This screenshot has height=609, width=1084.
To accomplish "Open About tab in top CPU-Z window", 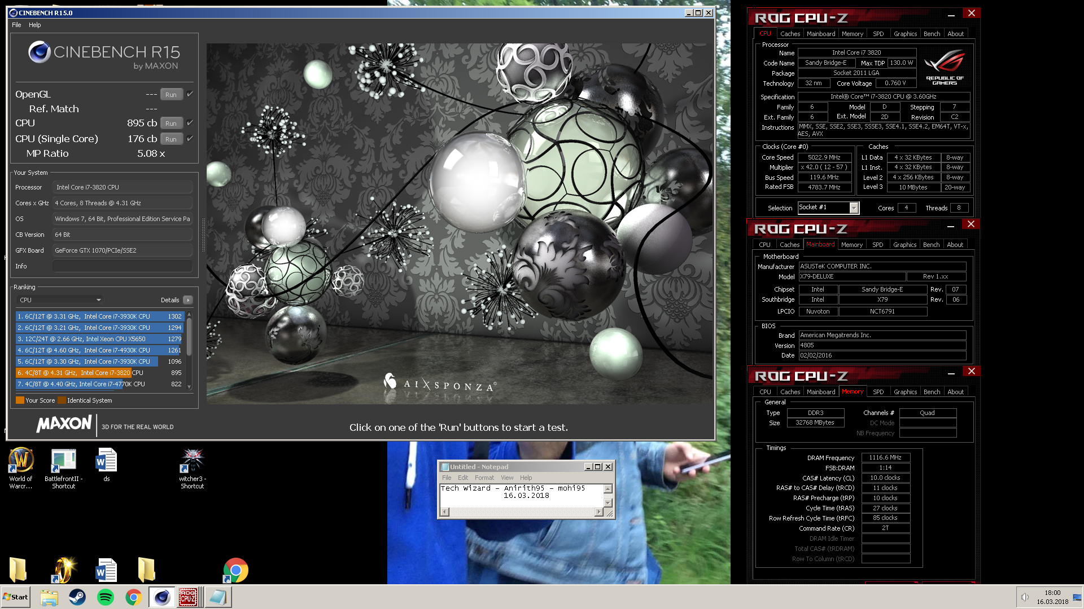I will click(956, 34).
